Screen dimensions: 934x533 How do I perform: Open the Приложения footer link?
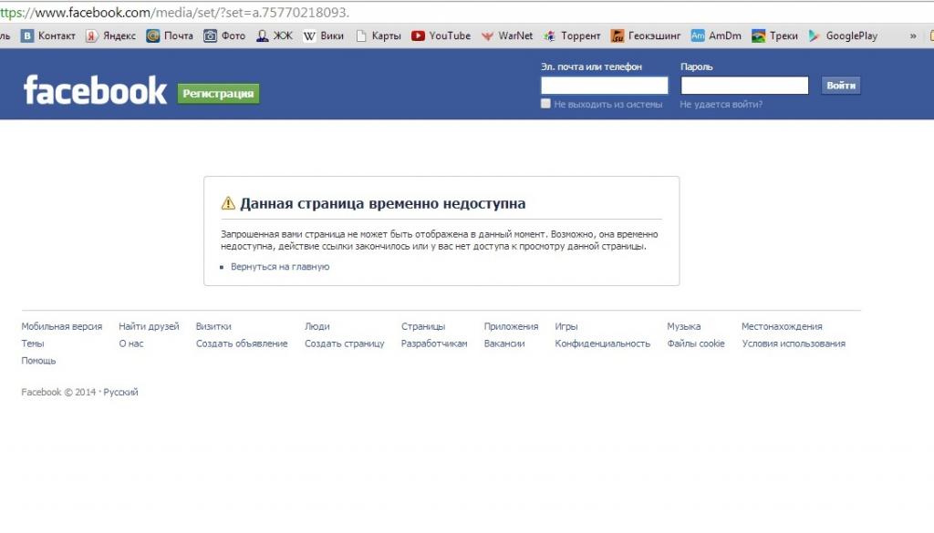511,326
